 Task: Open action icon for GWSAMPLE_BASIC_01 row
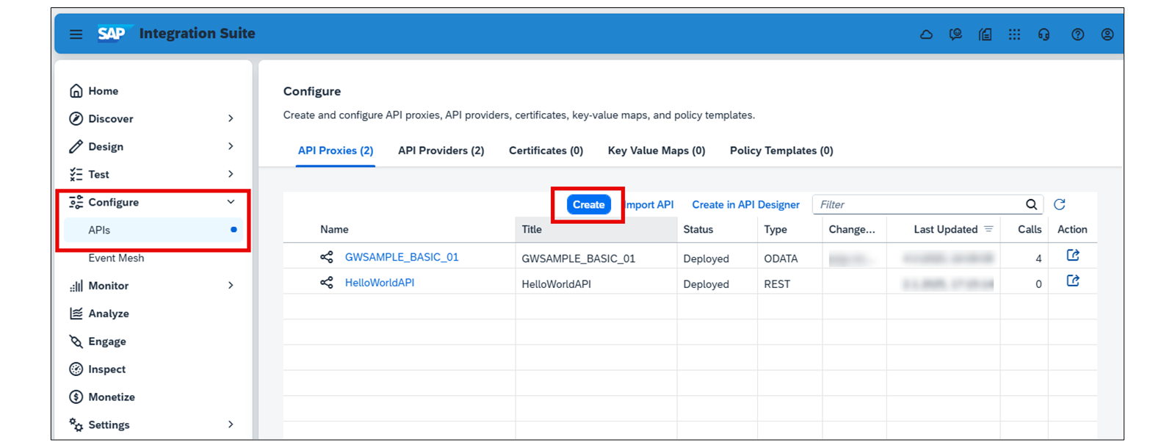1073,256
